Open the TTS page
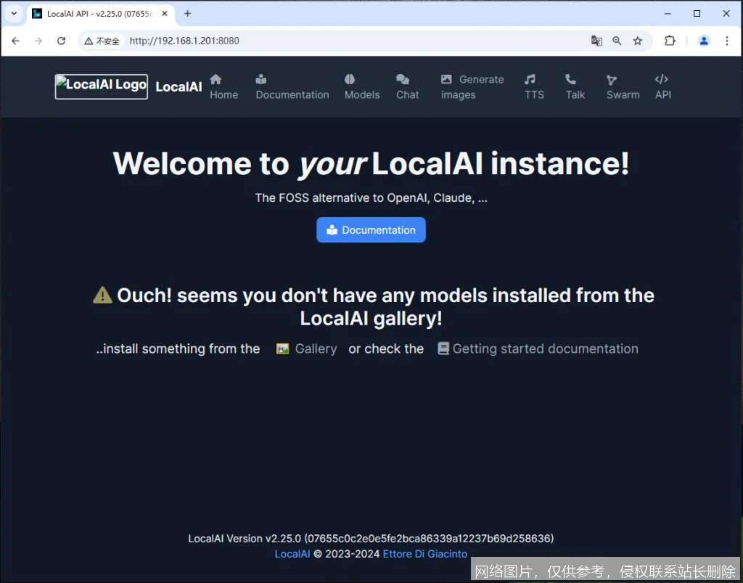Image resolution: width=743 pixels, height=583 pixels. [x=534, y=87]
